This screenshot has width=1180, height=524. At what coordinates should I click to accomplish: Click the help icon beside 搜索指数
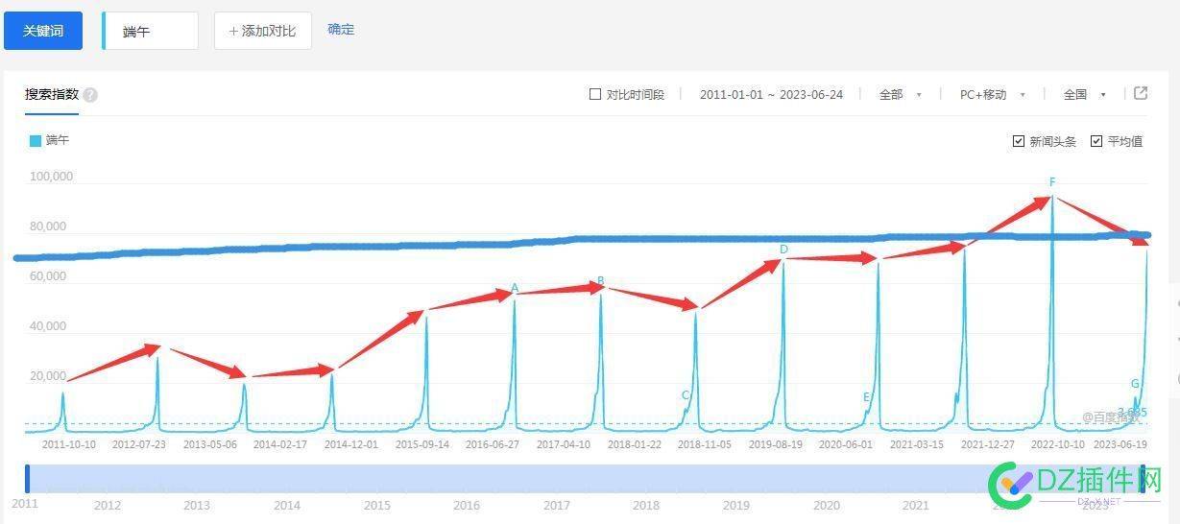point(90,95)
